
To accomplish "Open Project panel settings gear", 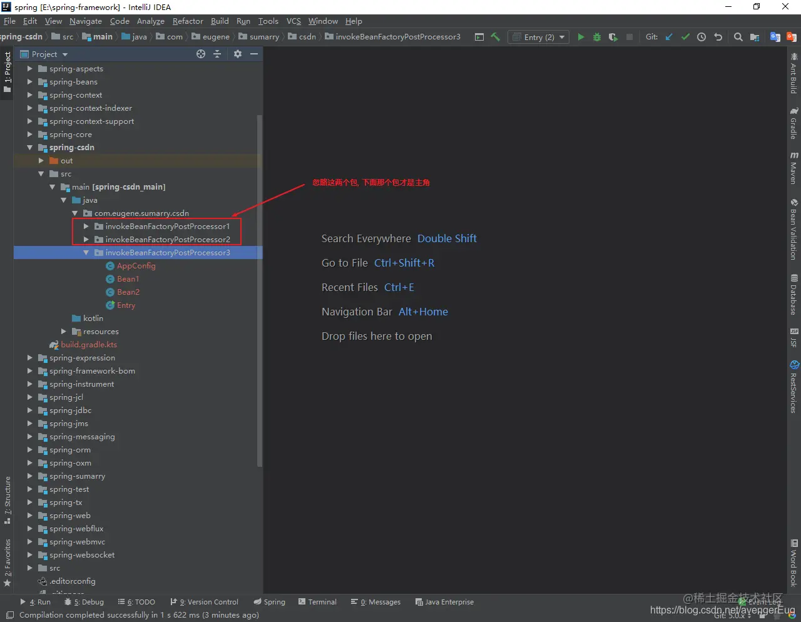I will click(238, 54).
